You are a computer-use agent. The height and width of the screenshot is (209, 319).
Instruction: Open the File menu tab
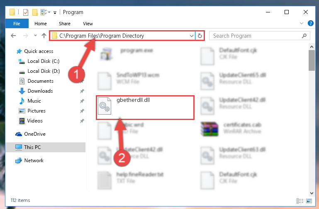17,24
